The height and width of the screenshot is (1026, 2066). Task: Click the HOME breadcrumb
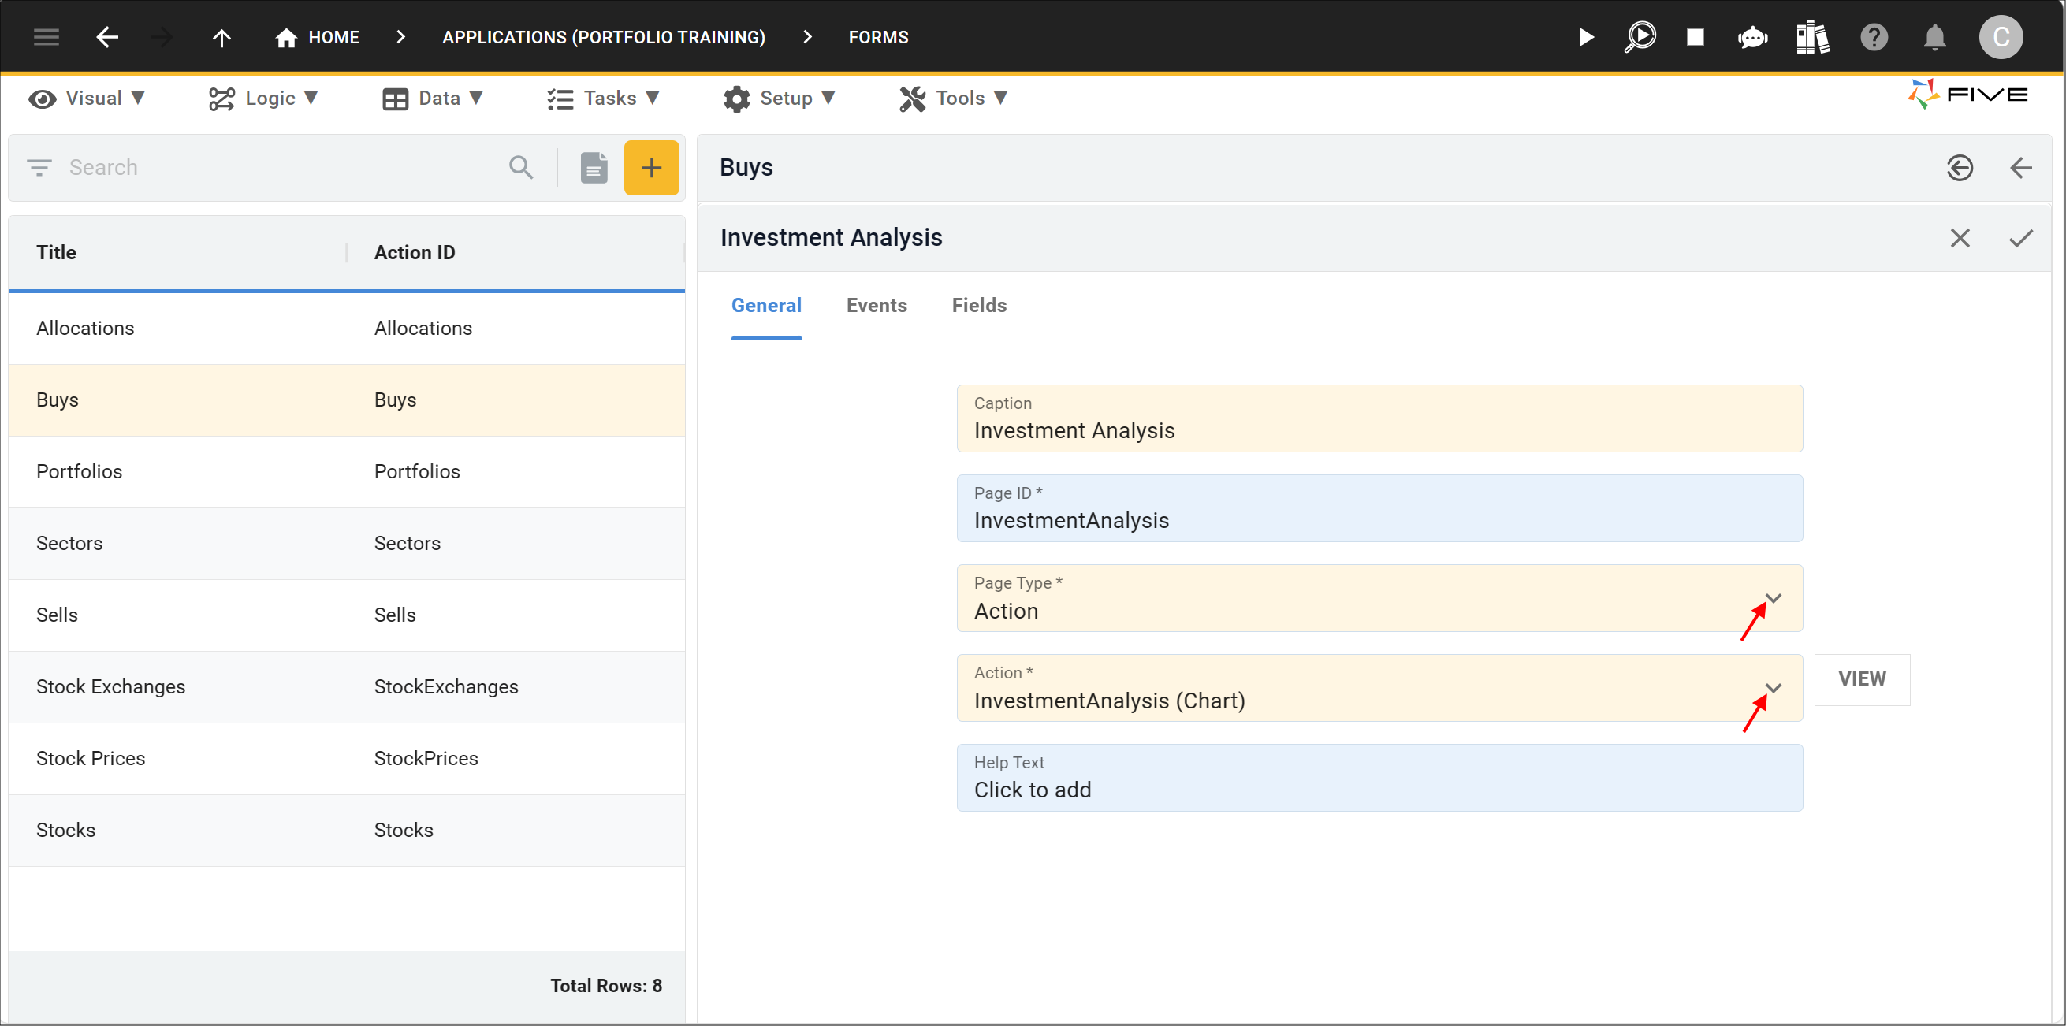pos(333,37)
